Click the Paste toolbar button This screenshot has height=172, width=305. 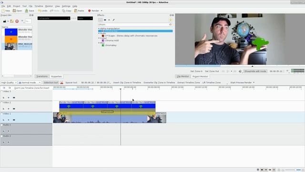pyautogui.click(x=79, y=11)
